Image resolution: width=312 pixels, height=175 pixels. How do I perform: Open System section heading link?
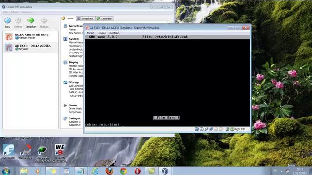pos(74,39)
